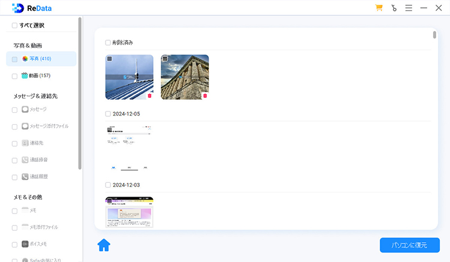Click the 動画 clapperboard icon
This screenshot has width=450, height=262.
coord(25,76)
